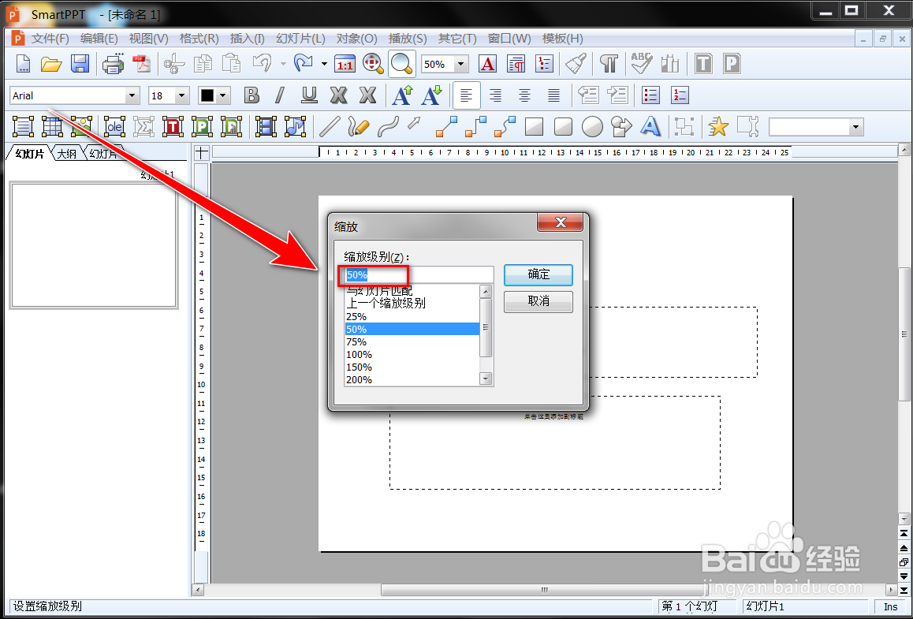Toggle bold formatting
The image size is (913, 619).
point(252,95)
